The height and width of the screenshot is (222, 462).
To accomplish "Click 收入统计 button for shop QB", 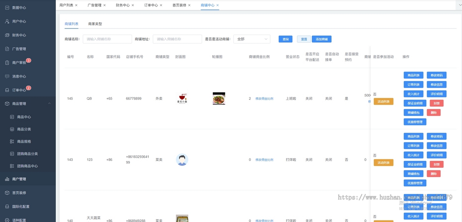I will 414,94.
